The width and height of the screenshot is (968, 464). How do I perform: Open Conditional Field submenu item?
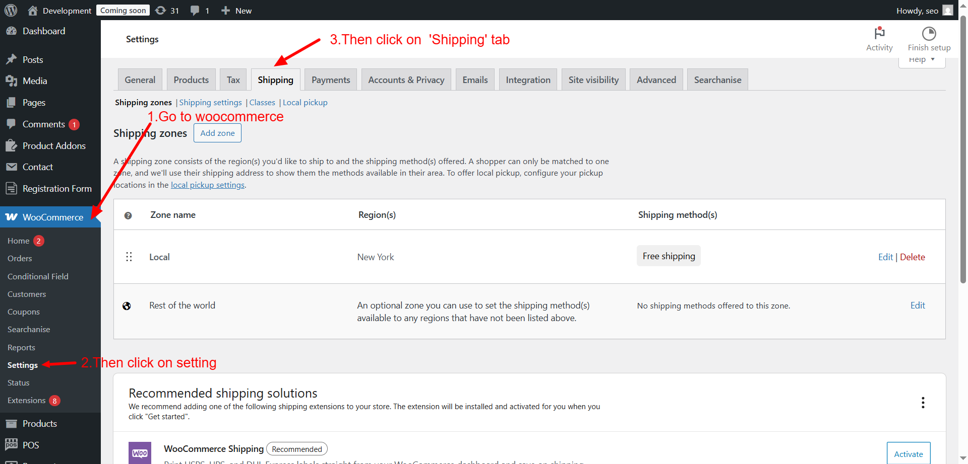[x=38, y=276]
